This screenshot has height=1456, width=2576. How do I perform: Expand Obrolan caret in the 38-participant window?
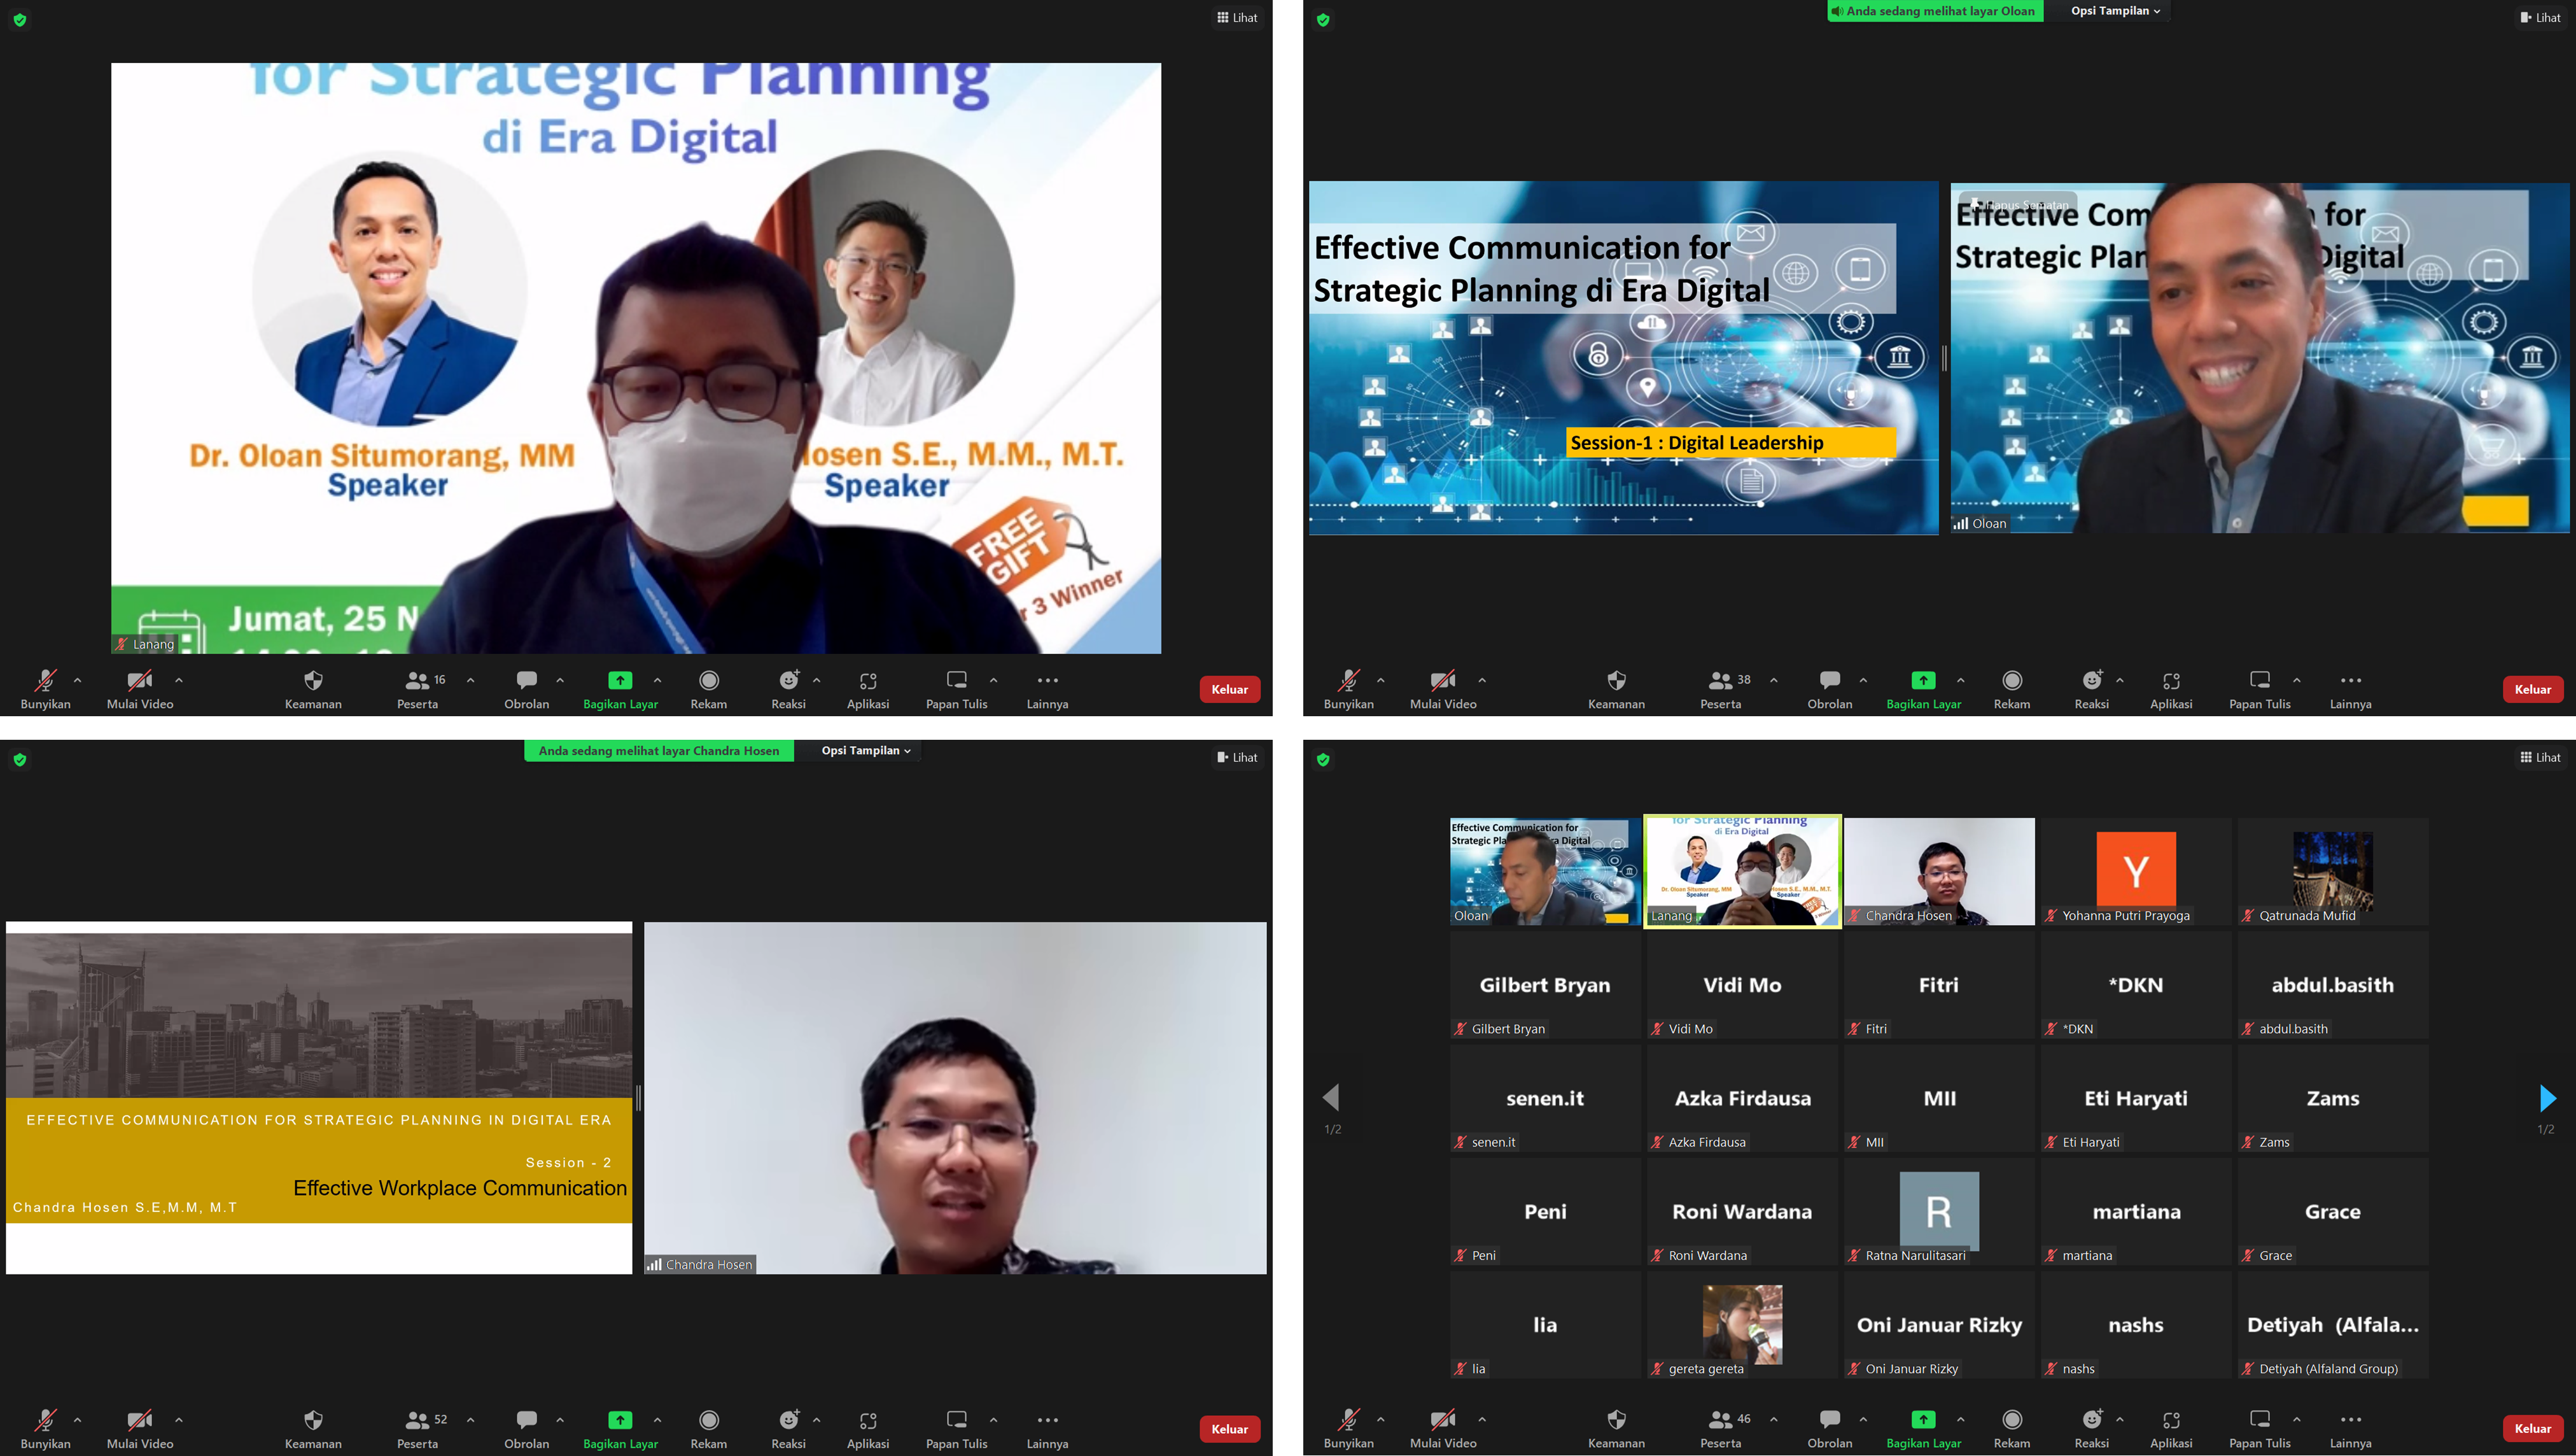(x=1863, y=681)
